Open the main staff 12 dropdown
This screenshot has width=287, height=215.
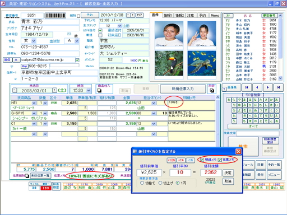(x=119, y=26)
